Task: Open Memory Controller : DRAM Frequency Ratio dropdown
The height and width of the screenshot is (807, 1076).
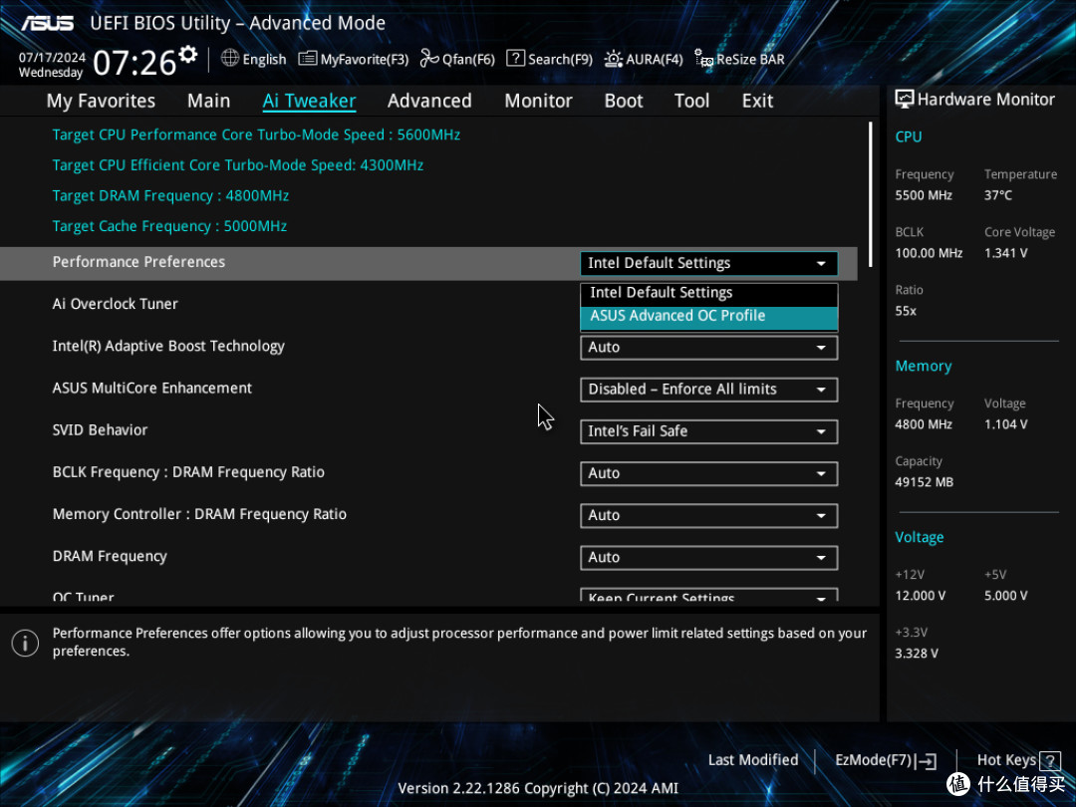Action: (x=709, y=515)
